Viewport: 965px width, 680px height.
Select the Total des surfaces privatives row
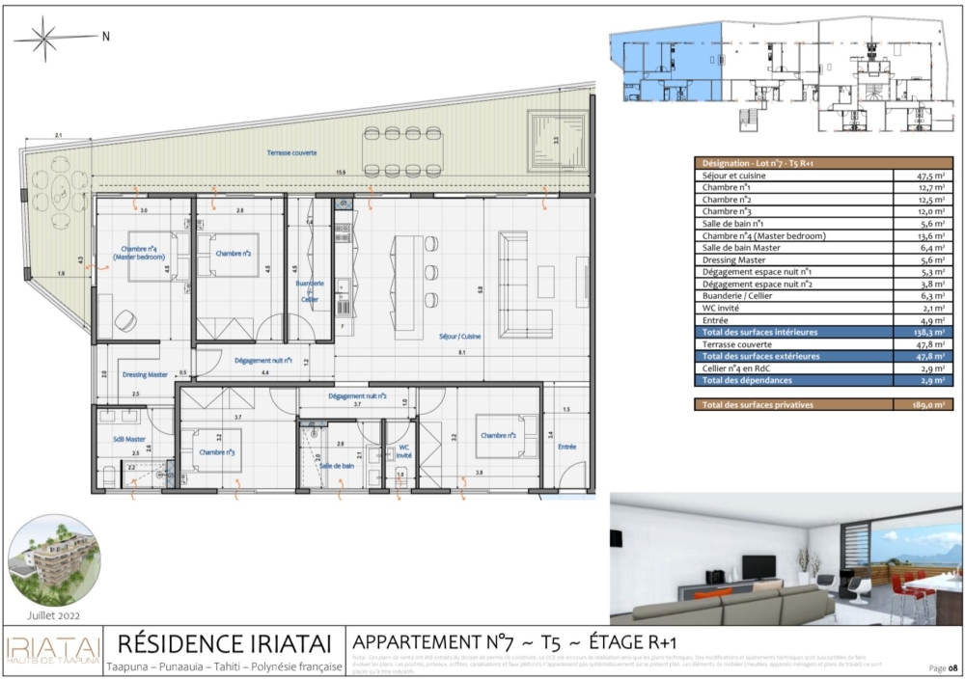(823, 405)
